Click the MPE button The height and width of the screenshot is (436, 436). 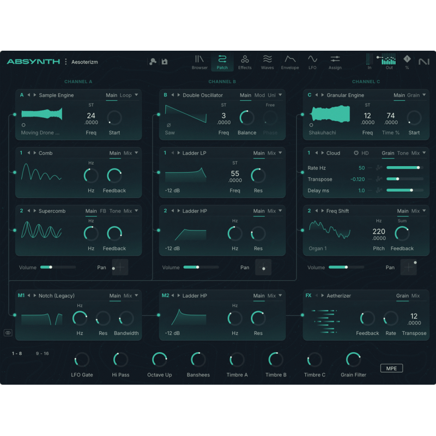coord(391,368)
